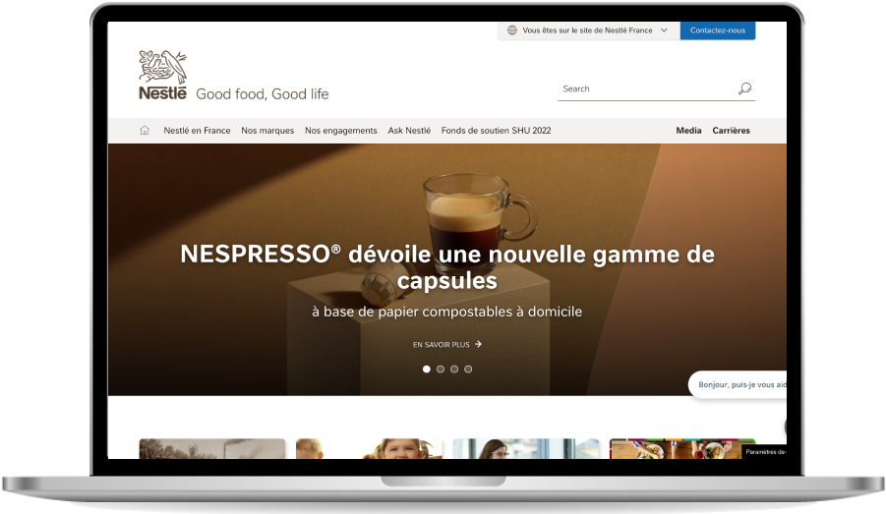This screenshot has height=514, width=886.
Task: Click the magnifying glass search icon
Action: click(x=744, y=88)
